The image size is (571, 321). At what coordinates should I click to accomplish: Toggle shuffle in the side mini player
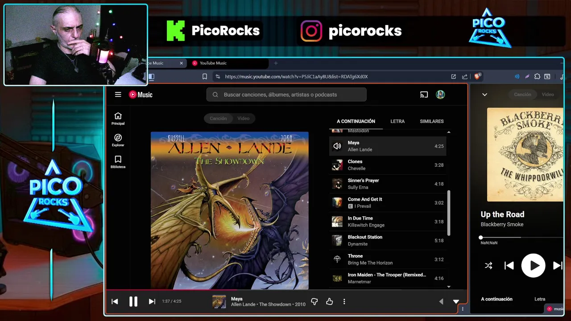[x=488, y=266]
